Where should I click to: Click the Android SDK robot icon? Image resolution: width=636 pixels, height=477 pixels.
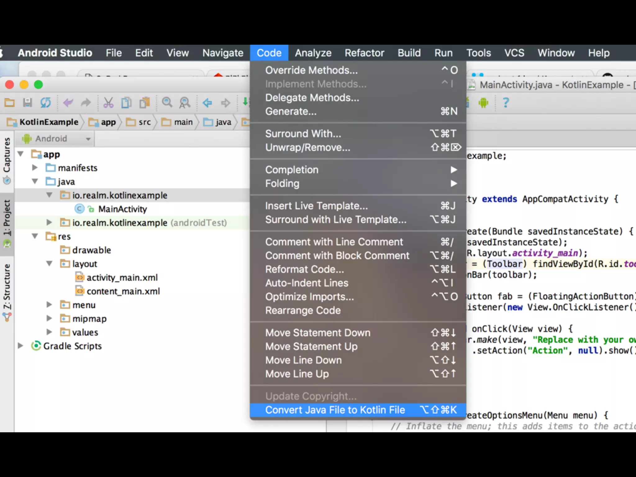click(483, 102)
